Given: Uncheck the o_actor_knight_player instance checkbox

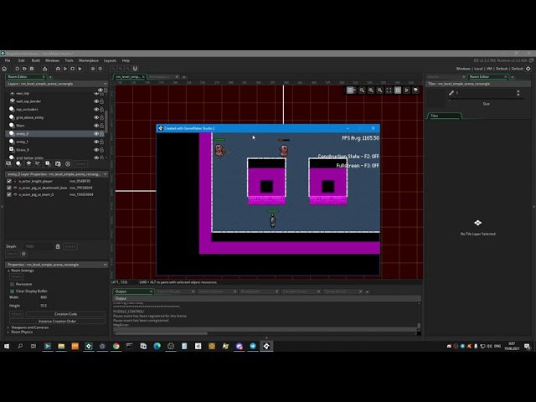Looking at the screenshot, I should pyautogui.click(x=9, y=181).
